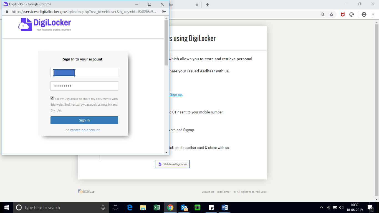Close the background browser tab
Image resolution: width=379 pixels, height=213 pixels.
tap(197, 5)
